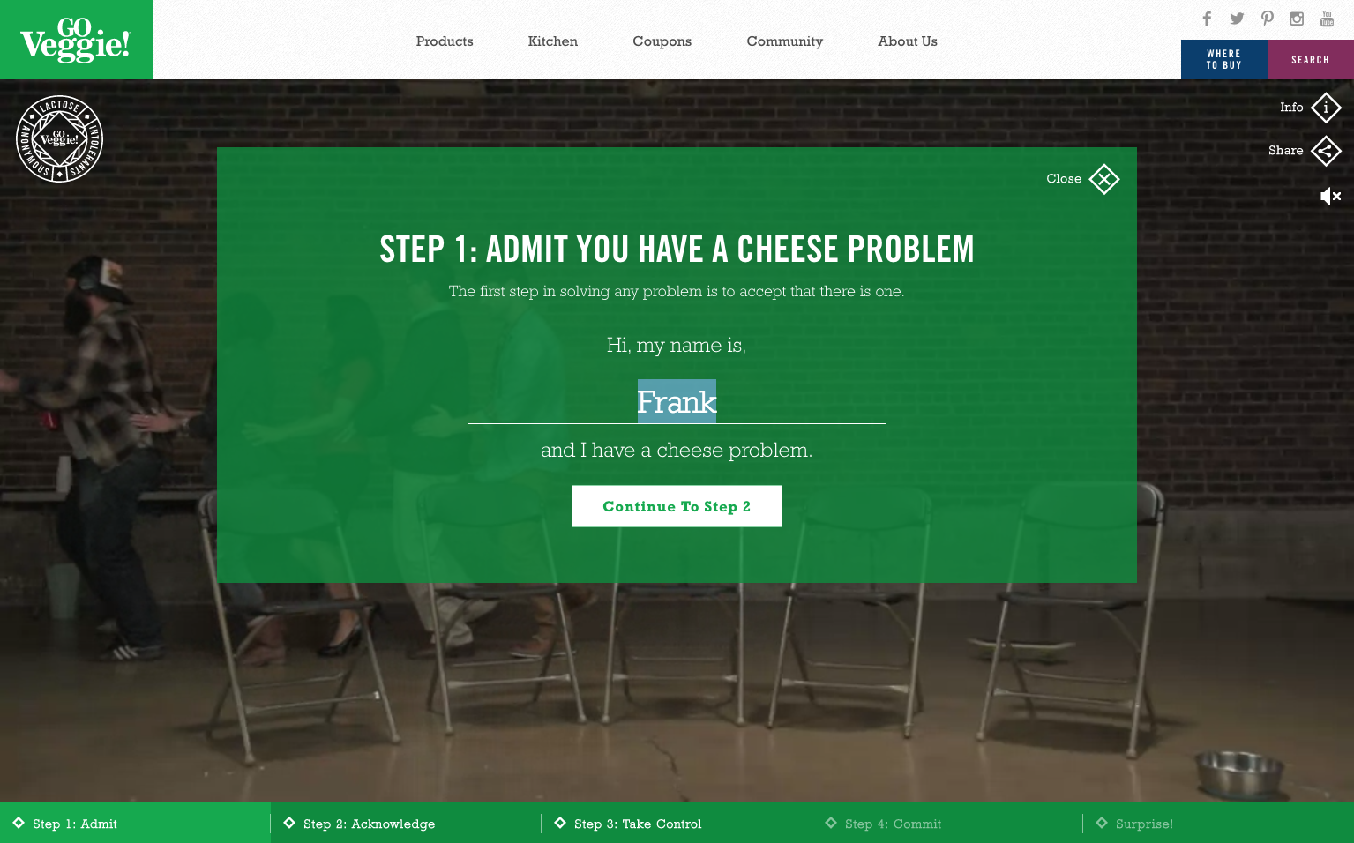Close the Step 1 green panel
Screen dimensions: 1354x843
pyautogui.click(x=1103, y=179)
